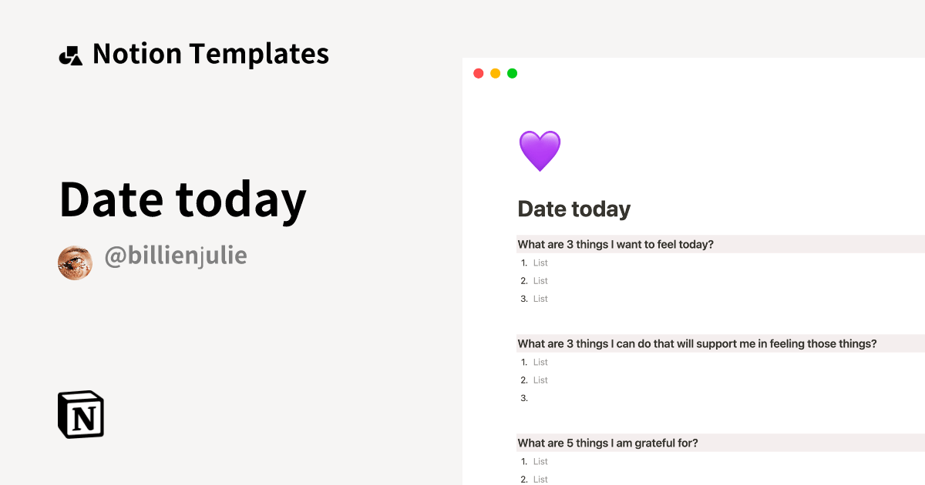Select the 'Notion Templates' header text
Image resolution: width=925 pixels, height=485 pixels.
(210, 53)
